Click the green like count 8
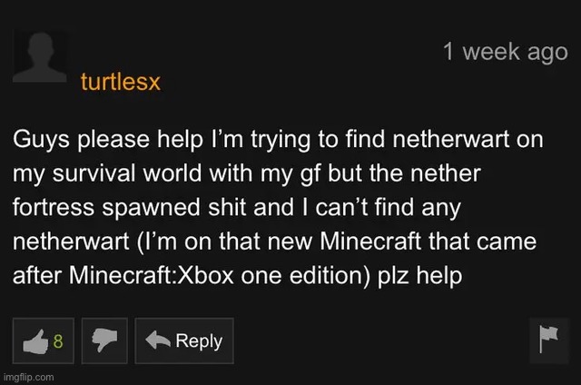581x385 pixels. 58,341
